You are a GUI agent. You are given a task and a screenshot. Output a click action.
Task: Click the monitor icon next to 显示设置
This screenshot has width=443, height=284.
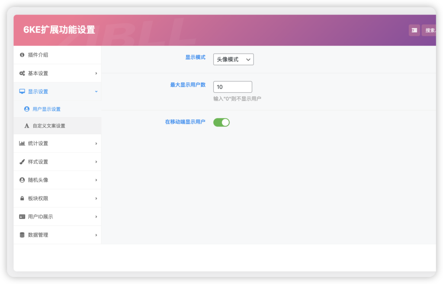(x=22, y=91)
